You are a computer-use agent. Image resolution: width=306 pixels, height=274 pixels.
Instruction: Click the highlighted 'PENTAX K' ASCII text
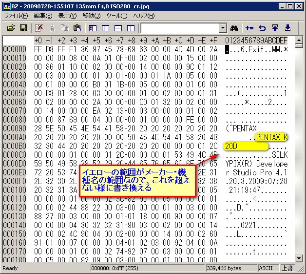pyautogui.click(x=272, y=137)
